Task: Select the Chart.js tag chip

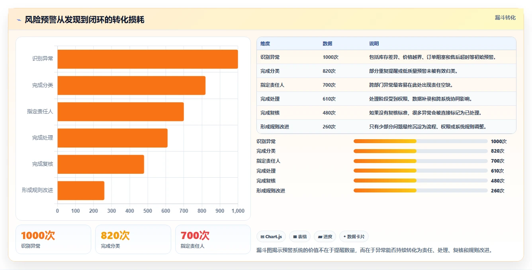Action: coord(271,237)
